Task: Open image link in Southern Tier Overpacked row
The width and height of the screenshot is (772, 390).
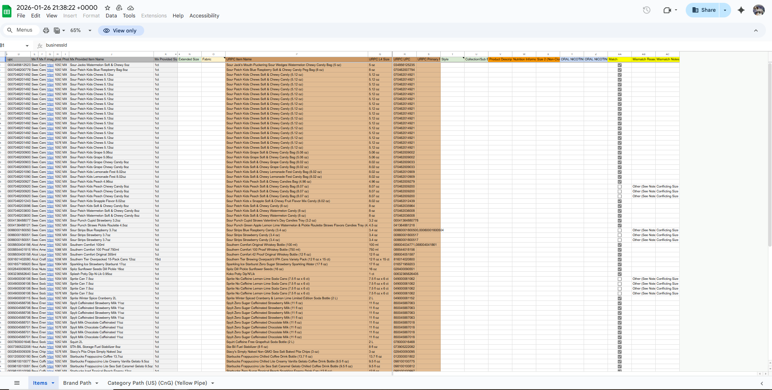Action: [50, 259]
